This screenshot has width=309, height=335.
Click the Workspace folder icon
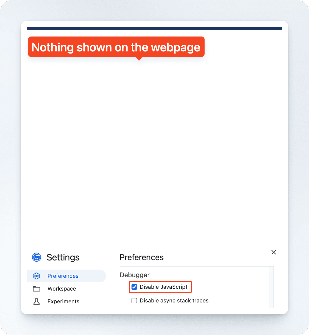tap(37, 289)
